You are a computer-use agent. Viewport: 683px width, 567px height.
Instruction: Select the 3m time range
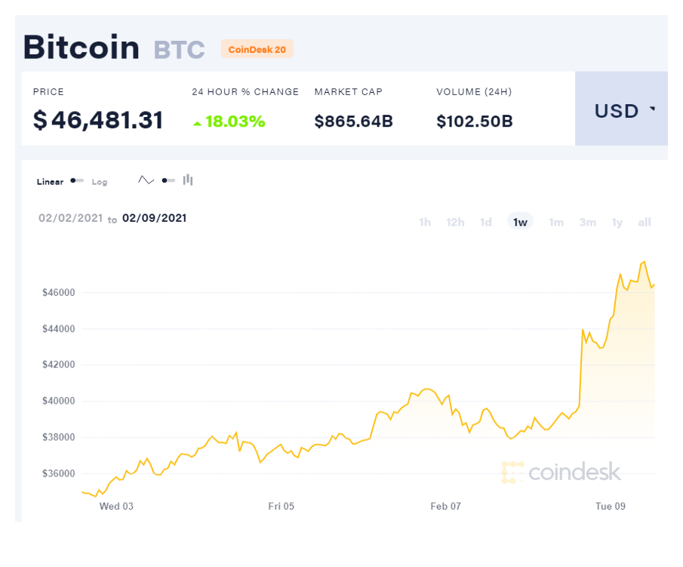click(587, 222)
